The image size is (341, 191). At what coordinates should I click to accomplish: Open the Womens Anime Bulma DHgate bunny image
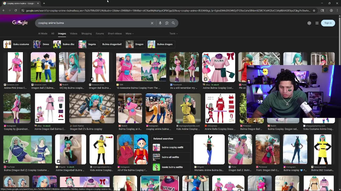tap(209, 149)
